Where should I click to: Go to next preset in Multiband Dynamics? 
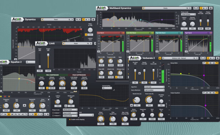(190, 8)
